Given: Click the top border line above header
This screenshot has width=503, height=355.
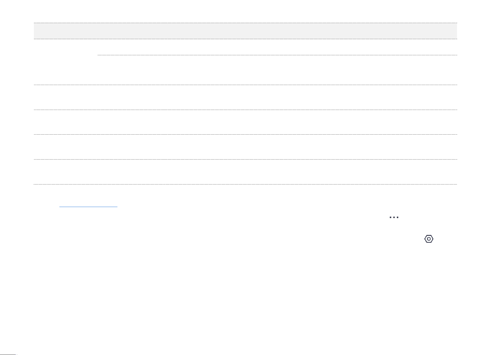Looking at the screenshot, I should point(245,23).
